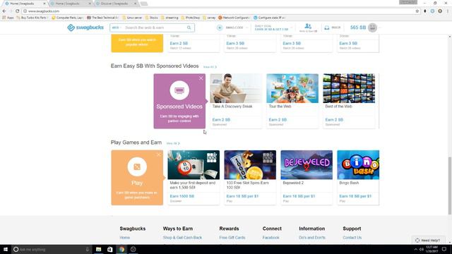Open the Stocks bookmark folder
Image resolution: width=452 pixels, height=254 pixels.
151,18
